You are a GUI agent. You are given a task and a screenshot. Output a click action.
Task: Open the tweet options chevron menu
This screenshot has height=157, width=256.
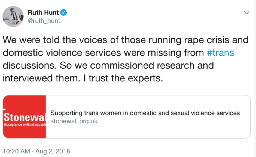pos(246,13)
